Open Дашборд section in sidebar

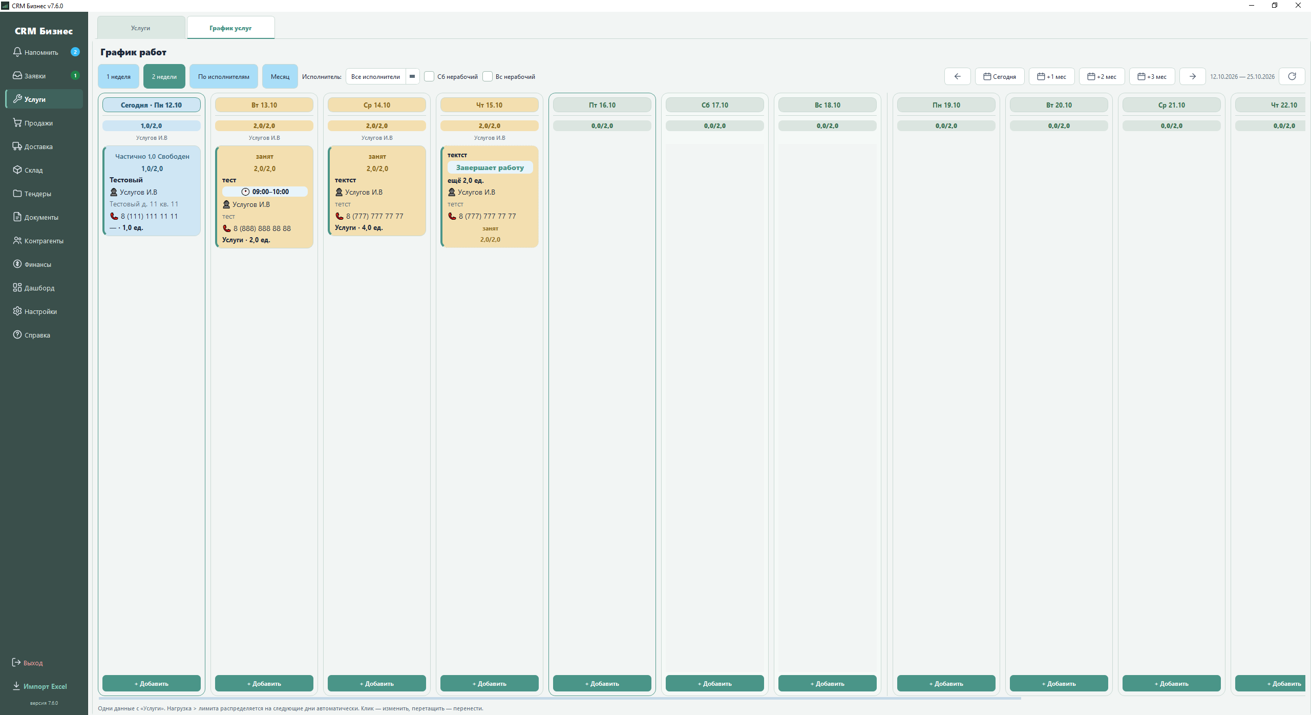(44, 288)
